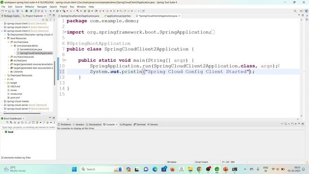Save the current file via toolbar Save icon

click(9, 11)
